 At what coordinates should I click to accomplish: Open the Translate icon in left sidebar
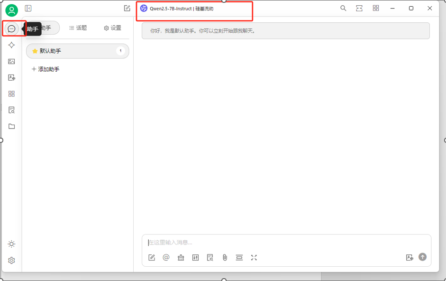[x=11, y=77]
